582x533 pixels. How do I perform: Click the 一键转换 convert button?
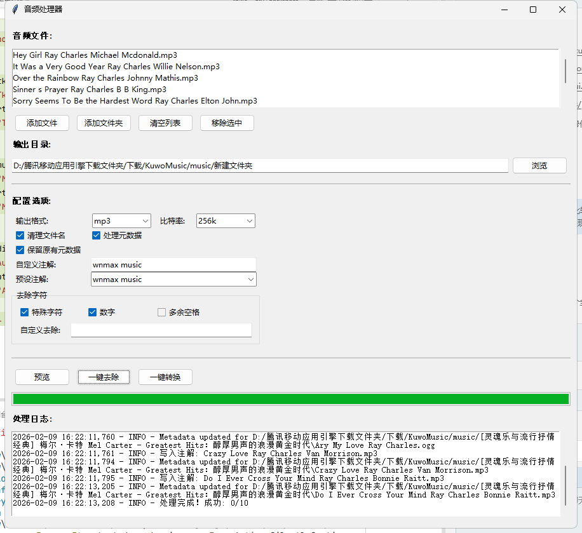(165, 376)
